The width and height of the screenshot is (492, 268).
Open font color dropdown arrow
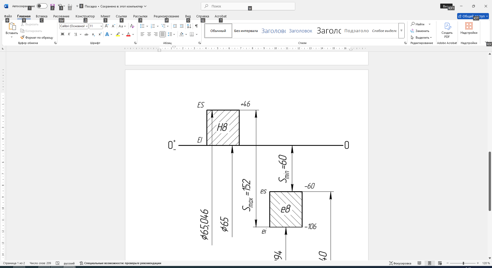[x=133, y=34]
